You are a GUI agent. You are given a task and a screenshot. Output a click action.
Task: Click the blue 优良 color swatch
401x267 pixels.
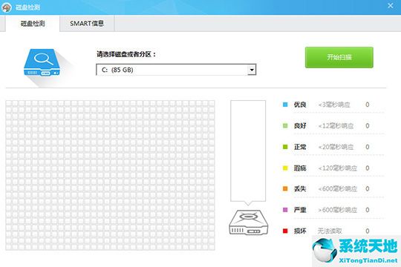(285, 105)
